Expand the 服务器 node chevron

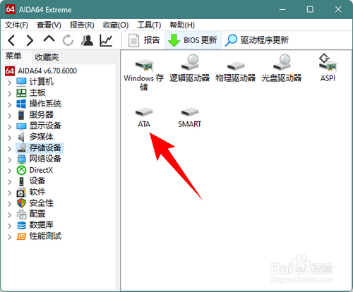(9, 116)
